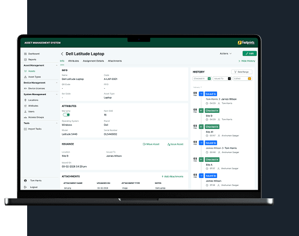Screen dimensions: 299x236
Task: Collapse the Asset Management section
Action: pos(57,65)
